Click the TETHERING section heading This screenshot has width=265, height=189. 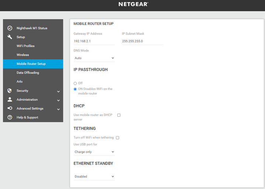point(85,128)
